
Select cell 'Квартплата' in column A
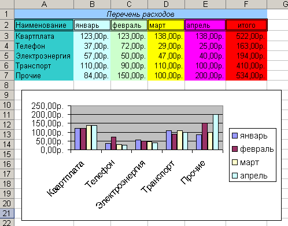click(44, 36)
